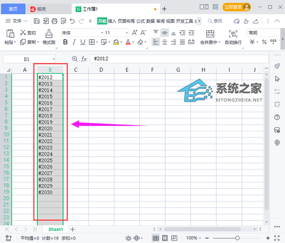Viewport: 285px width, 243px height.
Task: Open the zoom 100% dropdown
Action: point(193,238)
